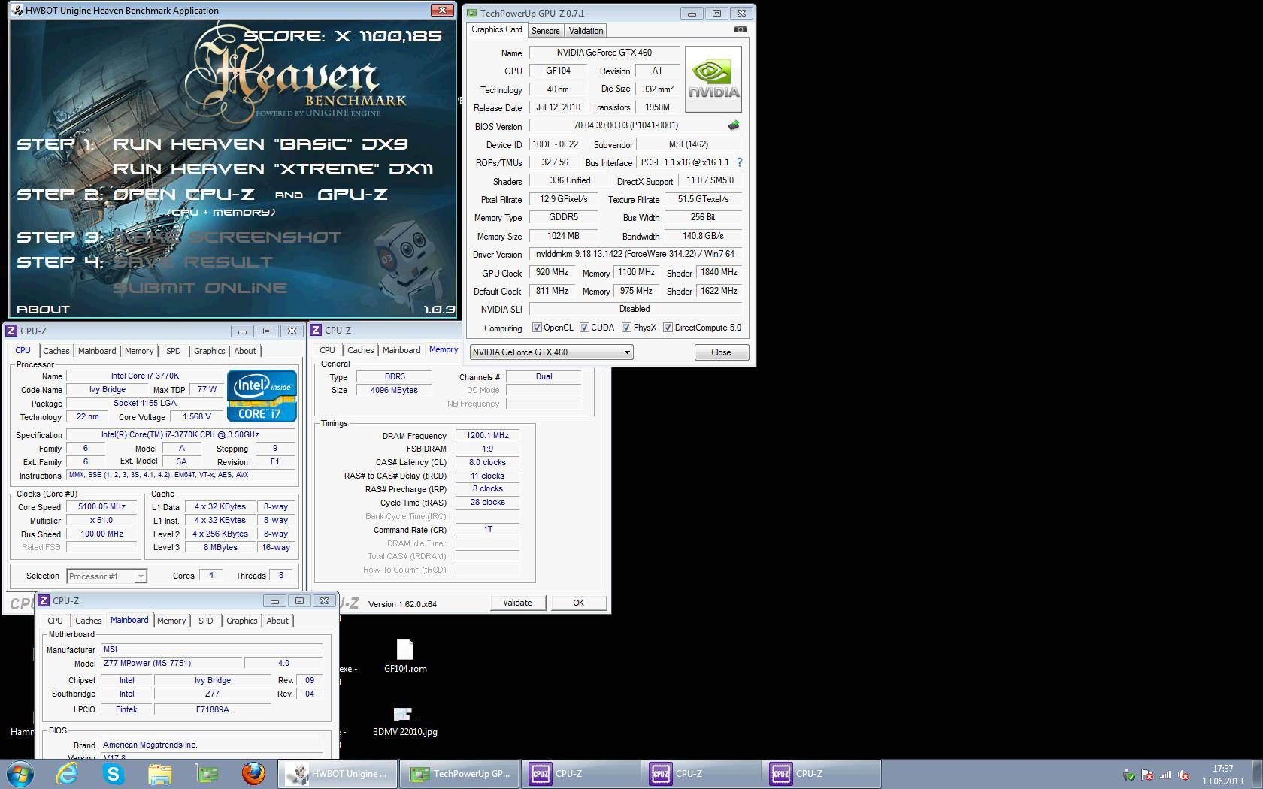Click the Core Speed 5100.05 MHz value
Viewport: 1263px width, 789px height.
tap(102, 507)
